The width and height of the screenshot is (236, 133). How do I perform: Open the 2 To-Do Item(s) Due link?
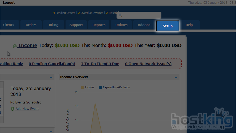click(100, 64)
